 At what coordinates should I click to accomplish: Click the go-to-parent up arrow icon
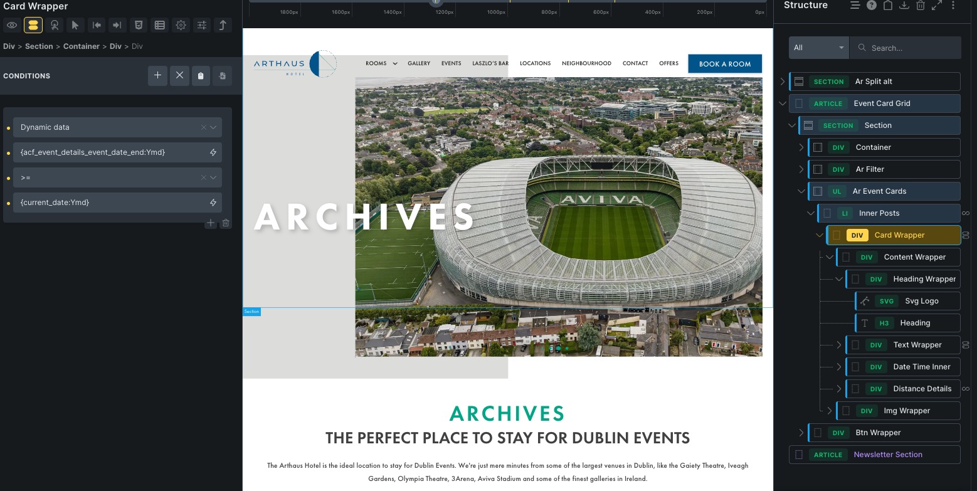pyautogui.click(x=223, y=25)
